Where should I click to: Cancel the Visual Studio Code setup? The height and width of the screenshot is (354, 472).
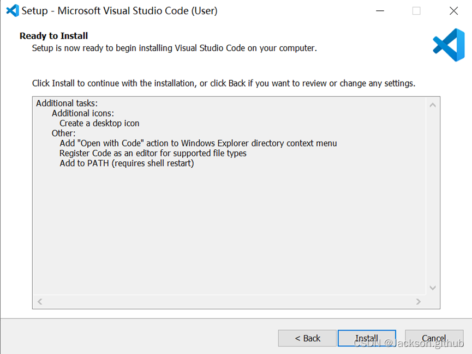tap(434, 338)
